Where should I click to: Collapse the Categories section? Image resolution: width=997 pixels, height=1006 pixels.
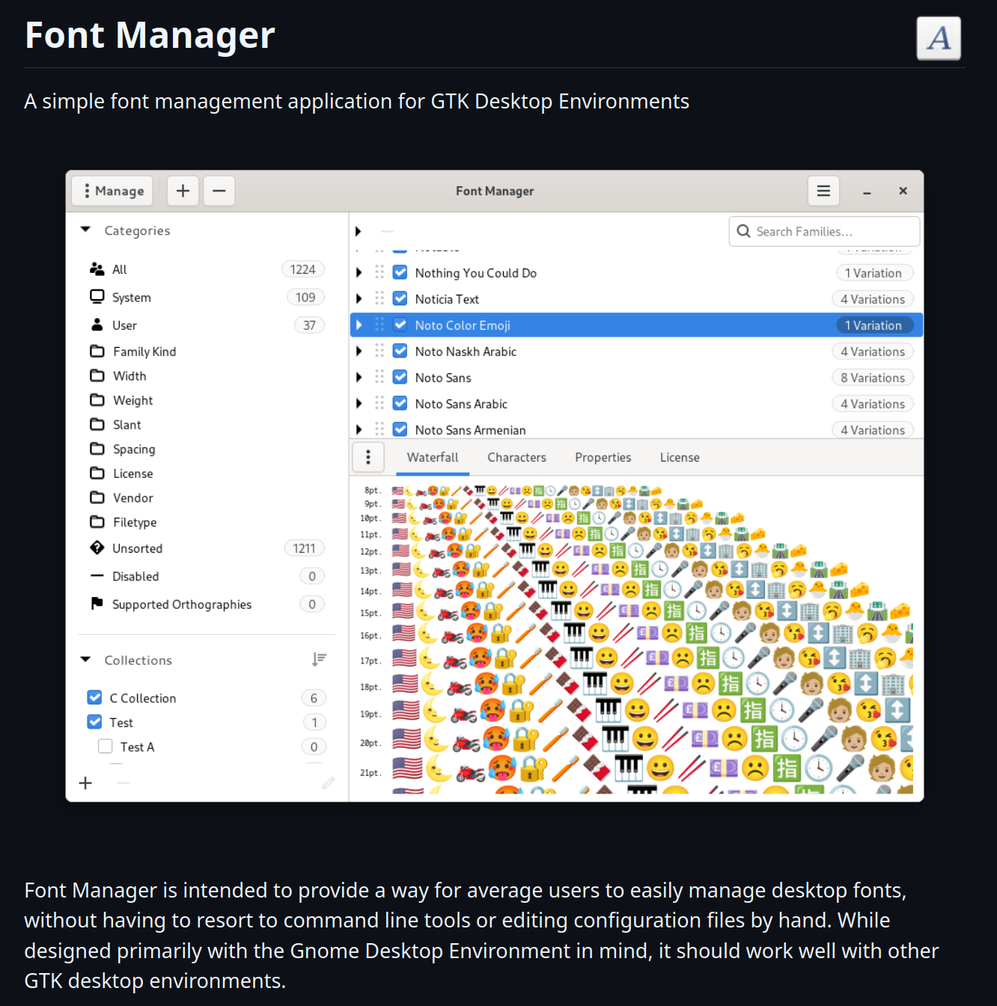85,230
